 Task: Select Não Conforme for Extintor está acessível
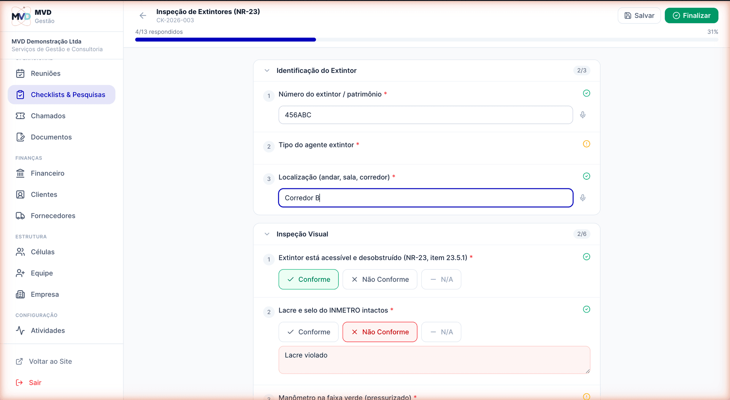(x=380, y=279)
